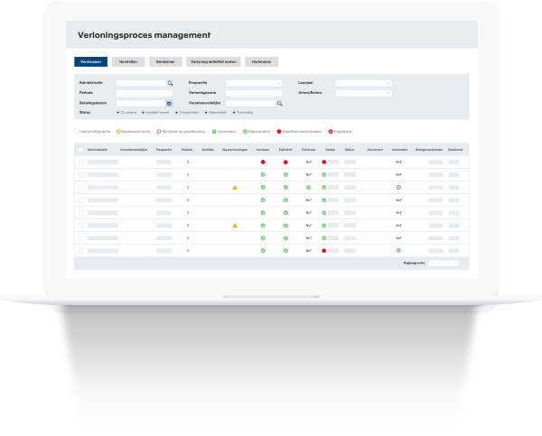Open the Intern/Extern dropdown
Image resolution: width=542 pixels, height=436 pixels.
coord(363,93)
